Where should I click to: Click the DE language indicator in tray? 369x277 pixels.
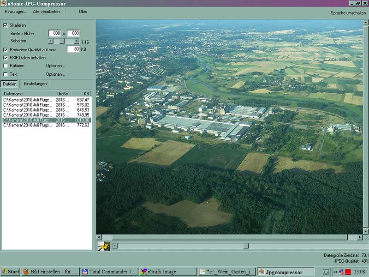326,272
